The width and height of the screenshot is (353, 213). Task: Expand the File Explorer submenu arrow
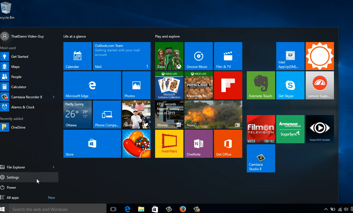tap(54, 167)
